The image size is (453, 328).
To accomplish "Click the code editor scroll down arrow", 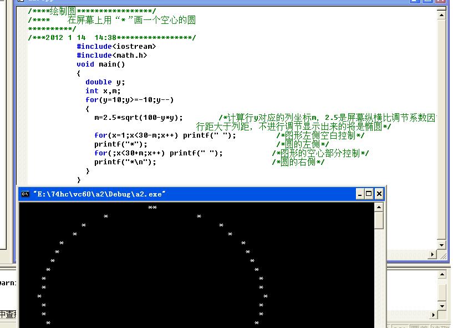I will 441,245.
